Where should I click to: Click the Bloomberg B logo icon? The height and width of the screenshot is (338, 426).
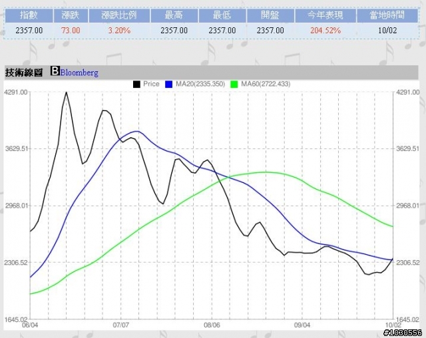coord(55,71)
